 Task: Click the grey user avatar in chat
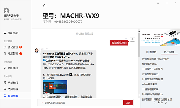pyautogui.click(x=133, y=40)
